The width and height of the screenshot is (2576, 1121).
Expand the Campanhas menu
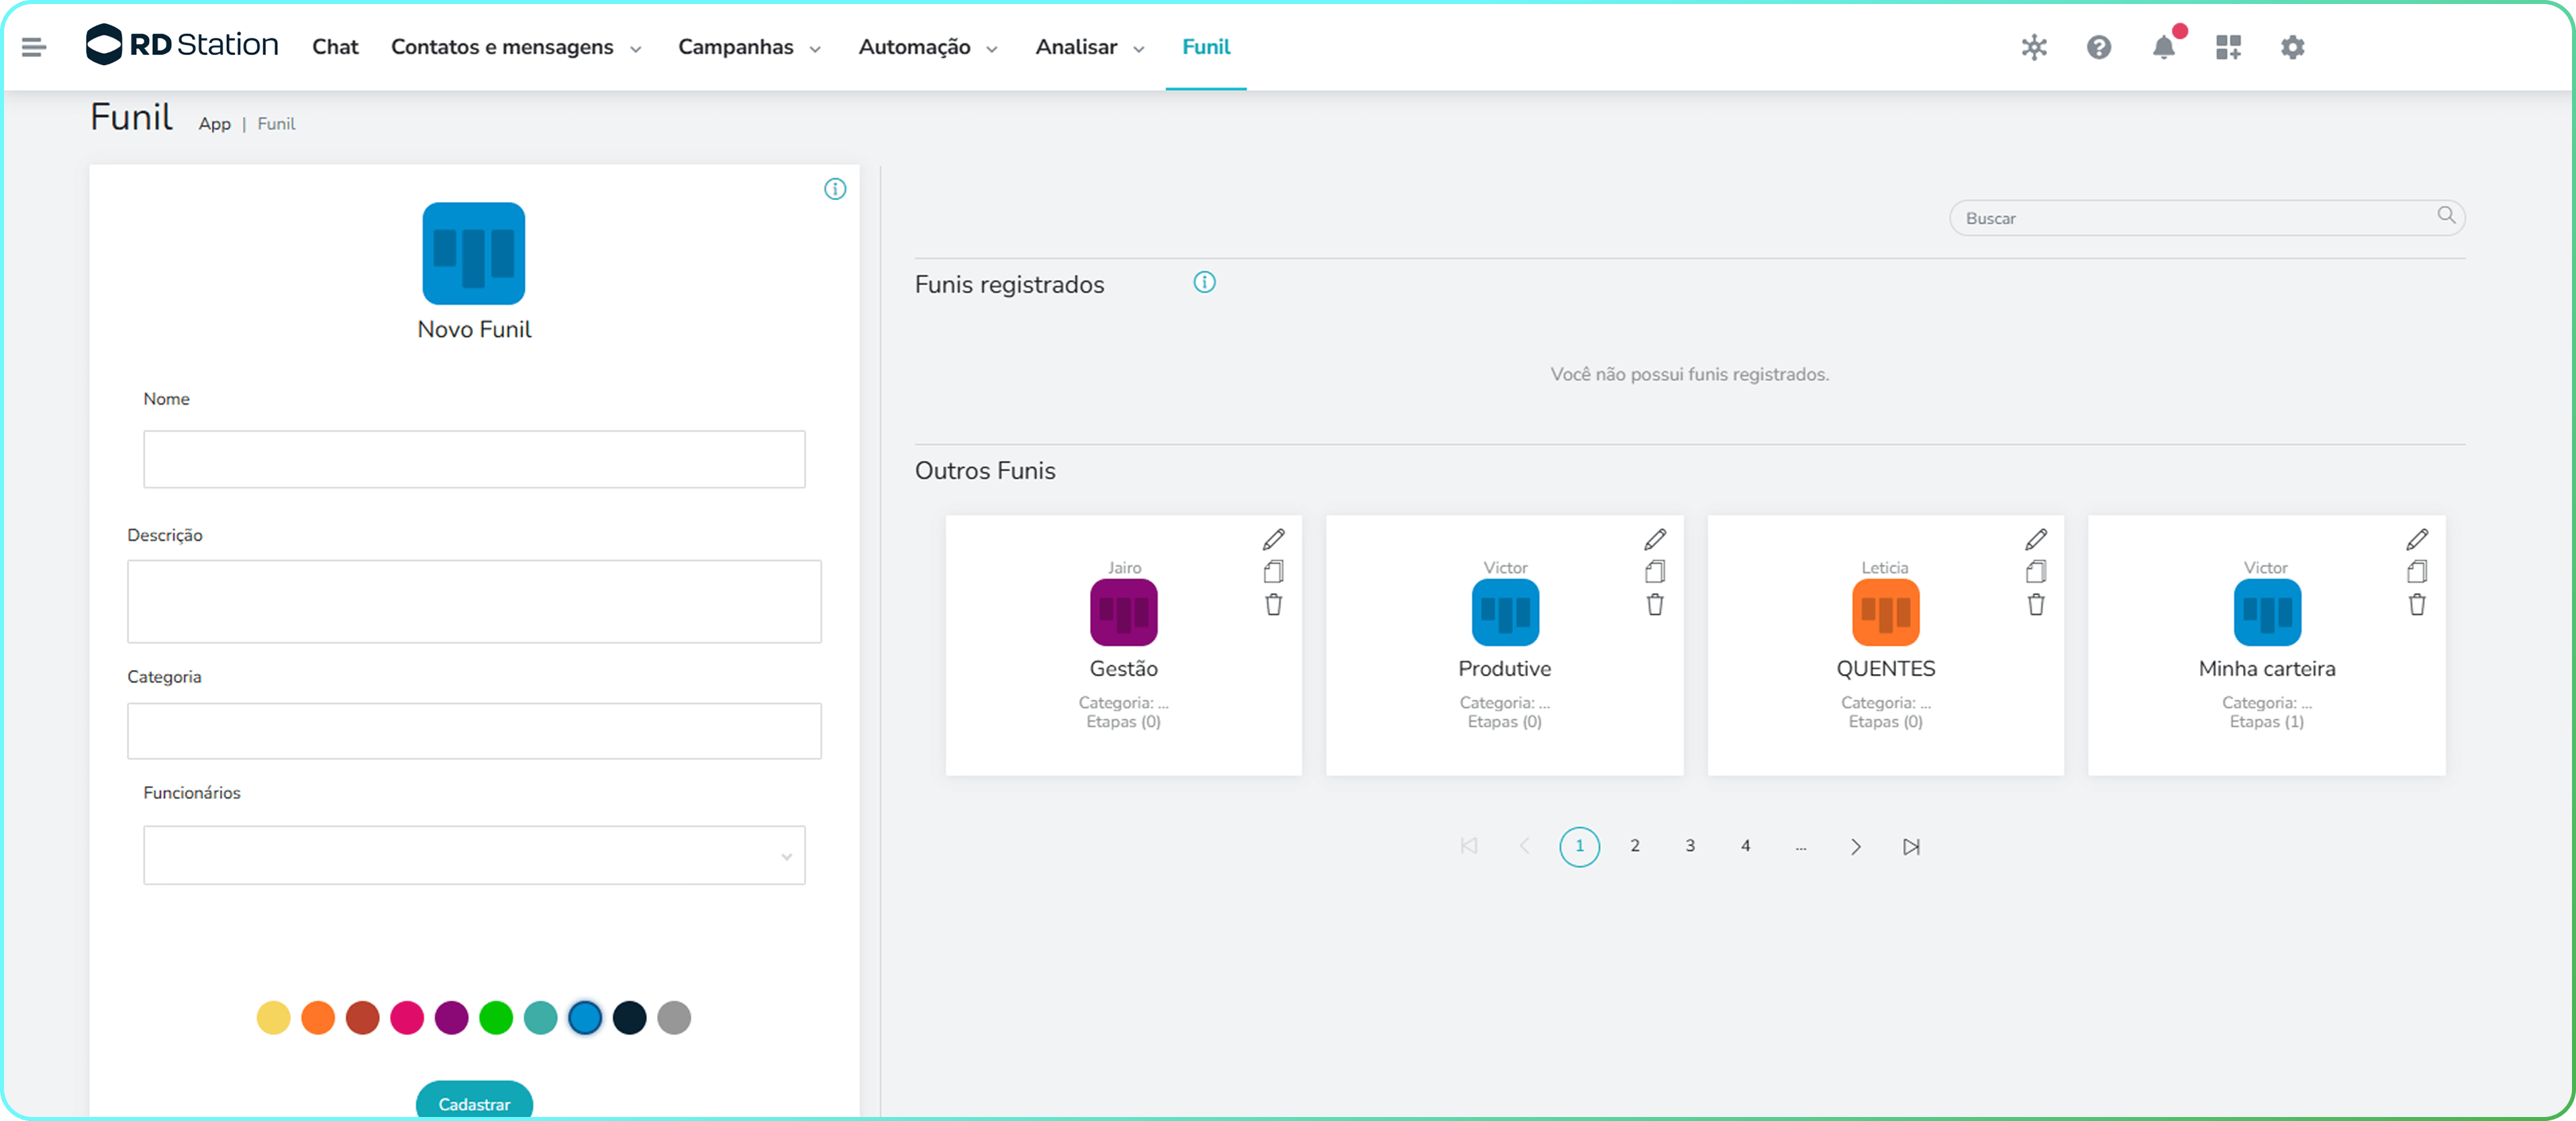(749, 47)
